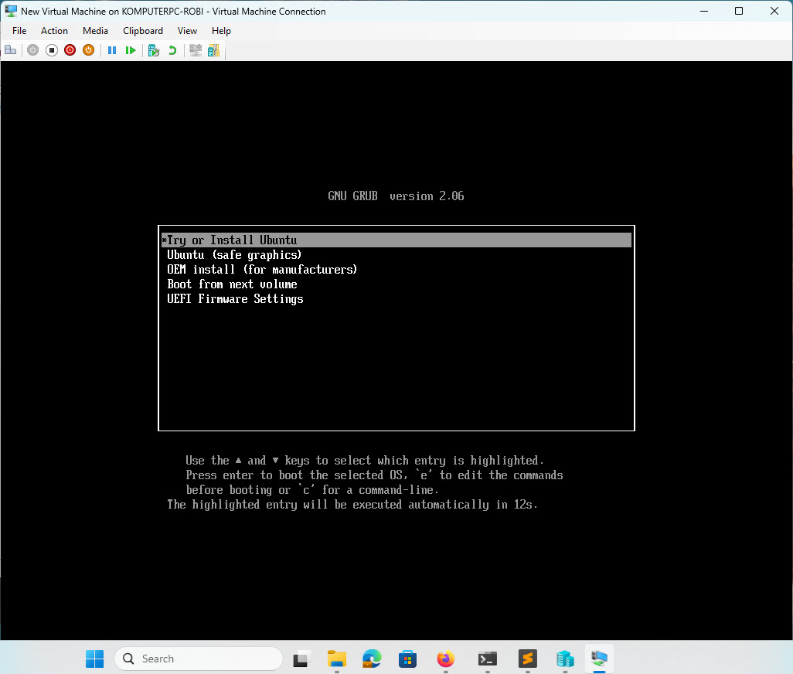This screenshot has width=793, height=674.
Task: Click the Windows Search box
Action: (x=198, y=658)
